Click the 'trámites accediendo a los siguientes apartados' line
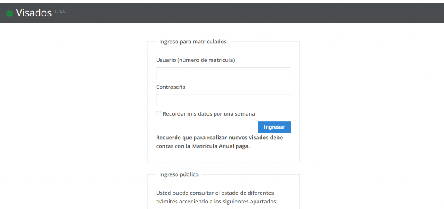The image size is (444, 209). click(x=216, y=202)
